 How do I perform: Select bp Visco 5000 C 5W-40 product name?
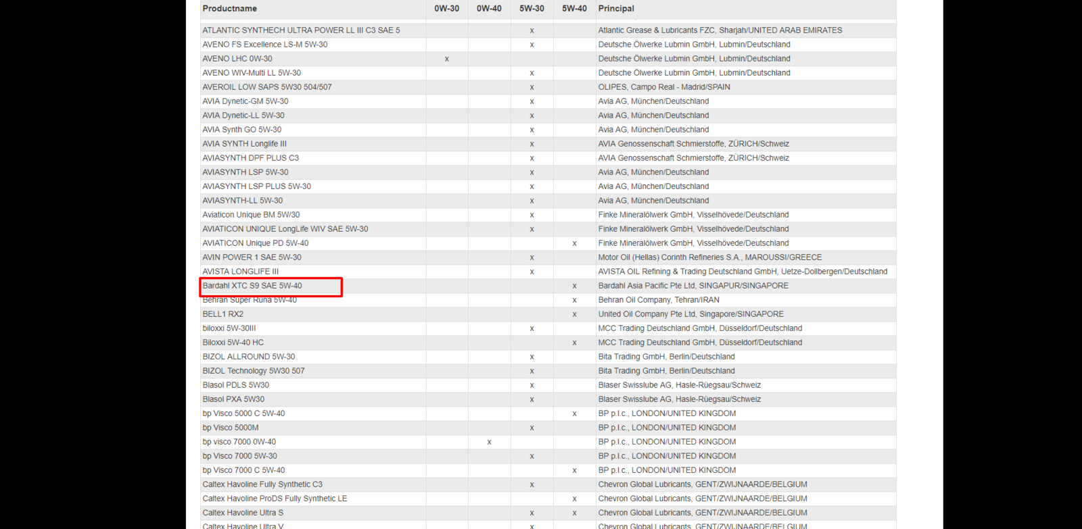coord(243,413)
